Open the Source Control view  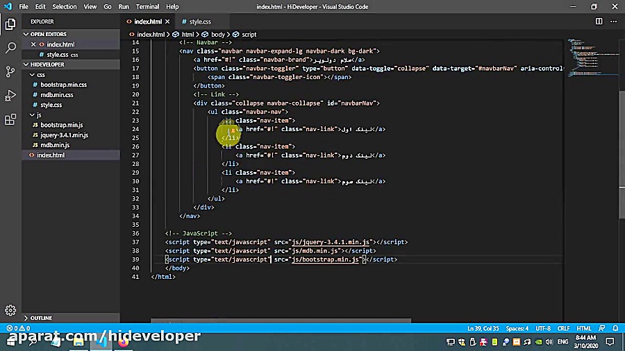10,71
